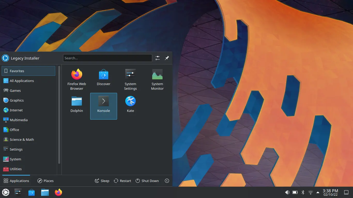Image resolution: width=353 pixels, height=198 pixels.
Task: Browse the Multimedia category
Action: (28, 120)
